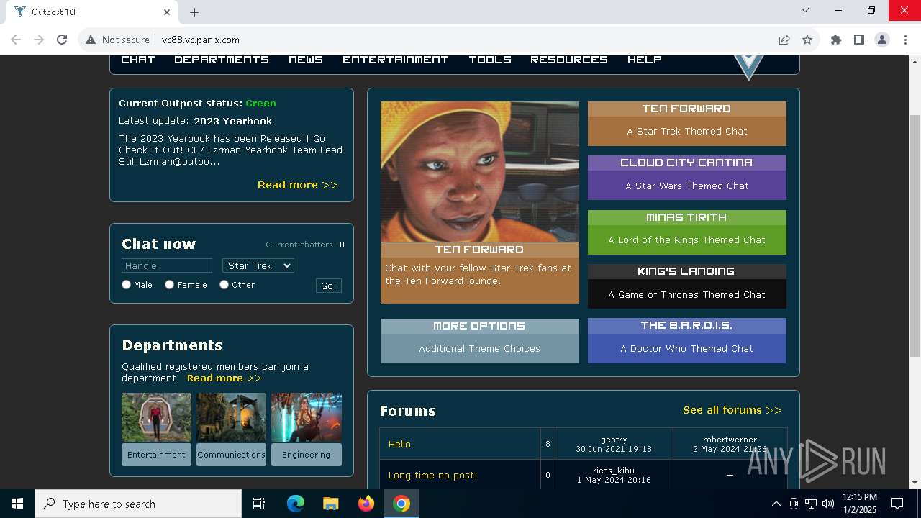Screen dimensions: 921x518
Task: Click the browser forward arrow
Action: [x=39, y=40]
